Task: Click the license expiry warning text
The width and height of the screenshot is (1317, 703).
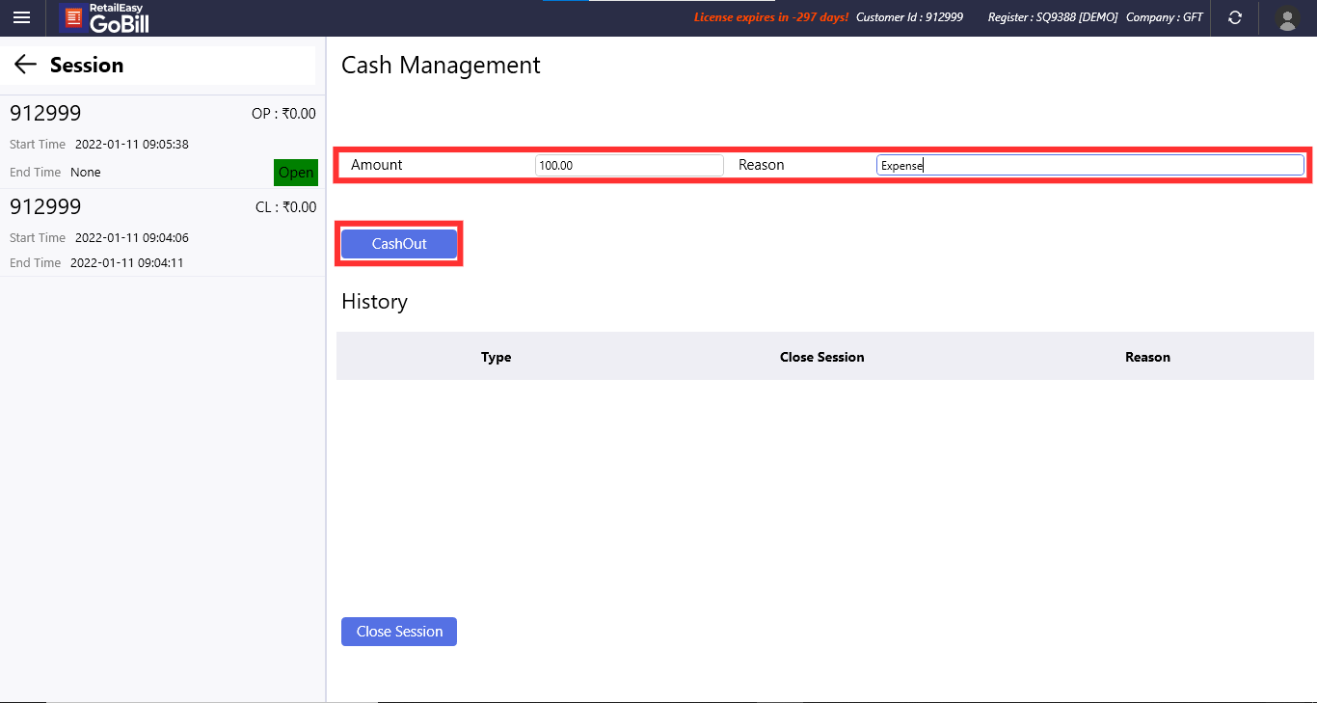Action: point(771,17)
